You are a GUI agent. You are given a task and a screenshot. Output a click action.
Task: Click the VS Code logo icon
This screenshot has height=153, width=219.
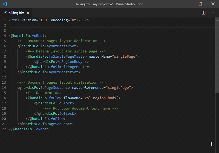[5, 4]
